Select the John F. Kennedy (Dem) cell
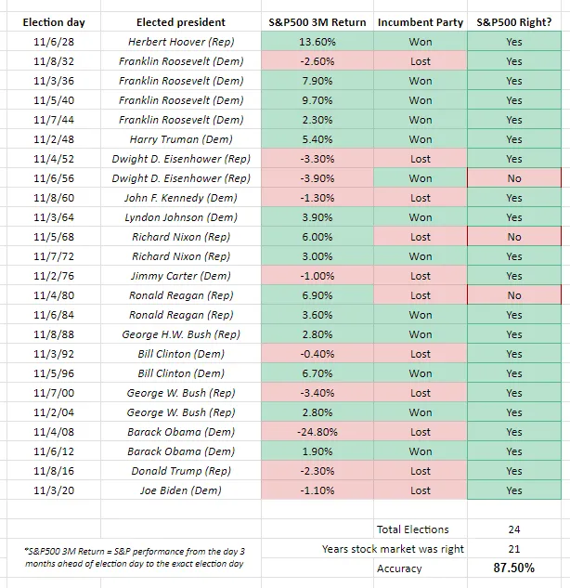The width and height of the screenshot is (570, 588). [x=180, y=198]
